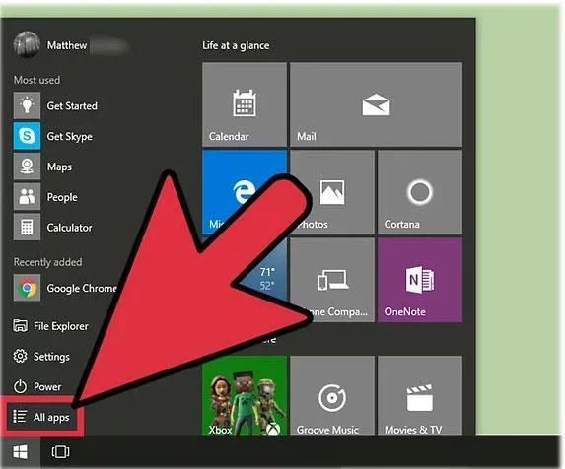Open the Movies & TV tile

click(x=420, y=395)
